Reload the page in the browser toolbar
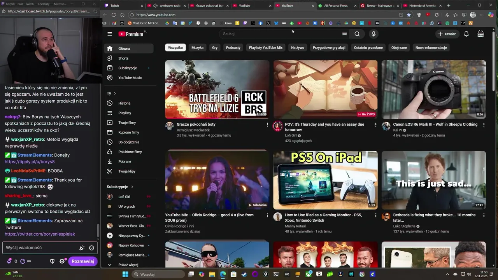This screenshot has height=280, width=498. (x=113, y=15)
